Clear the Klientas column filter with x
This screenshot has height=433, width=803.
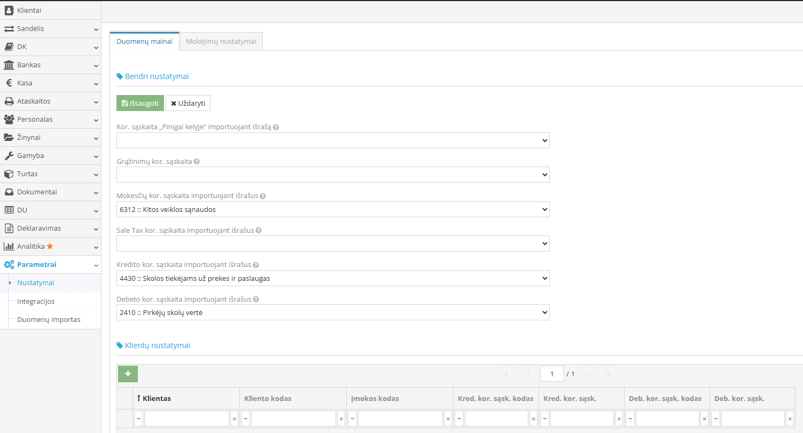coord(234,419)
